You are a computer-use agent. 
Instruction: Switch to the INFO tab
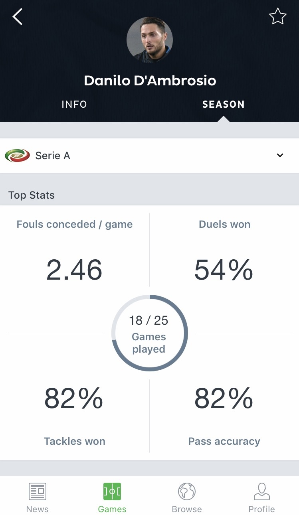coord(74,105)
